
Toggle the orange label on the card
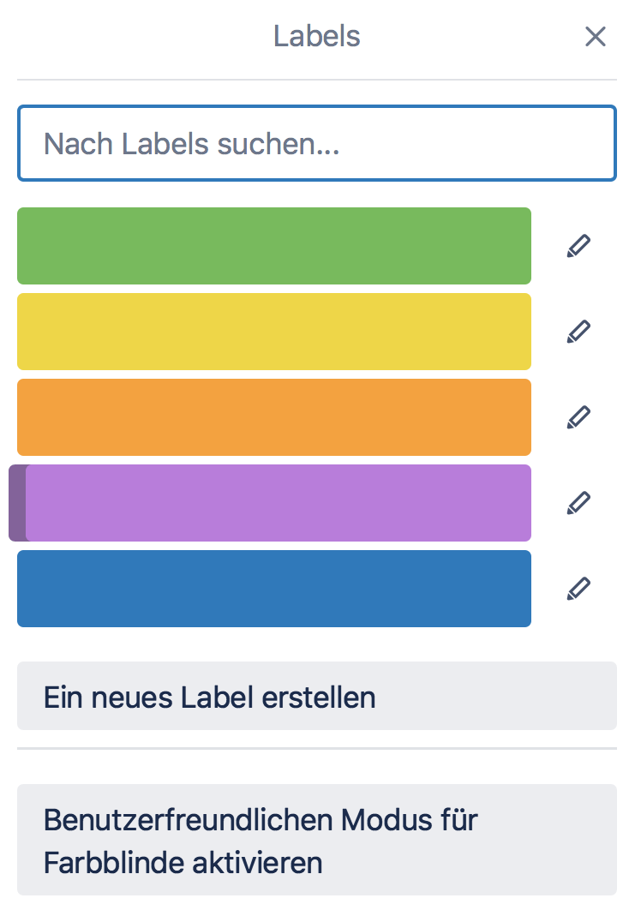coord(274,417)
